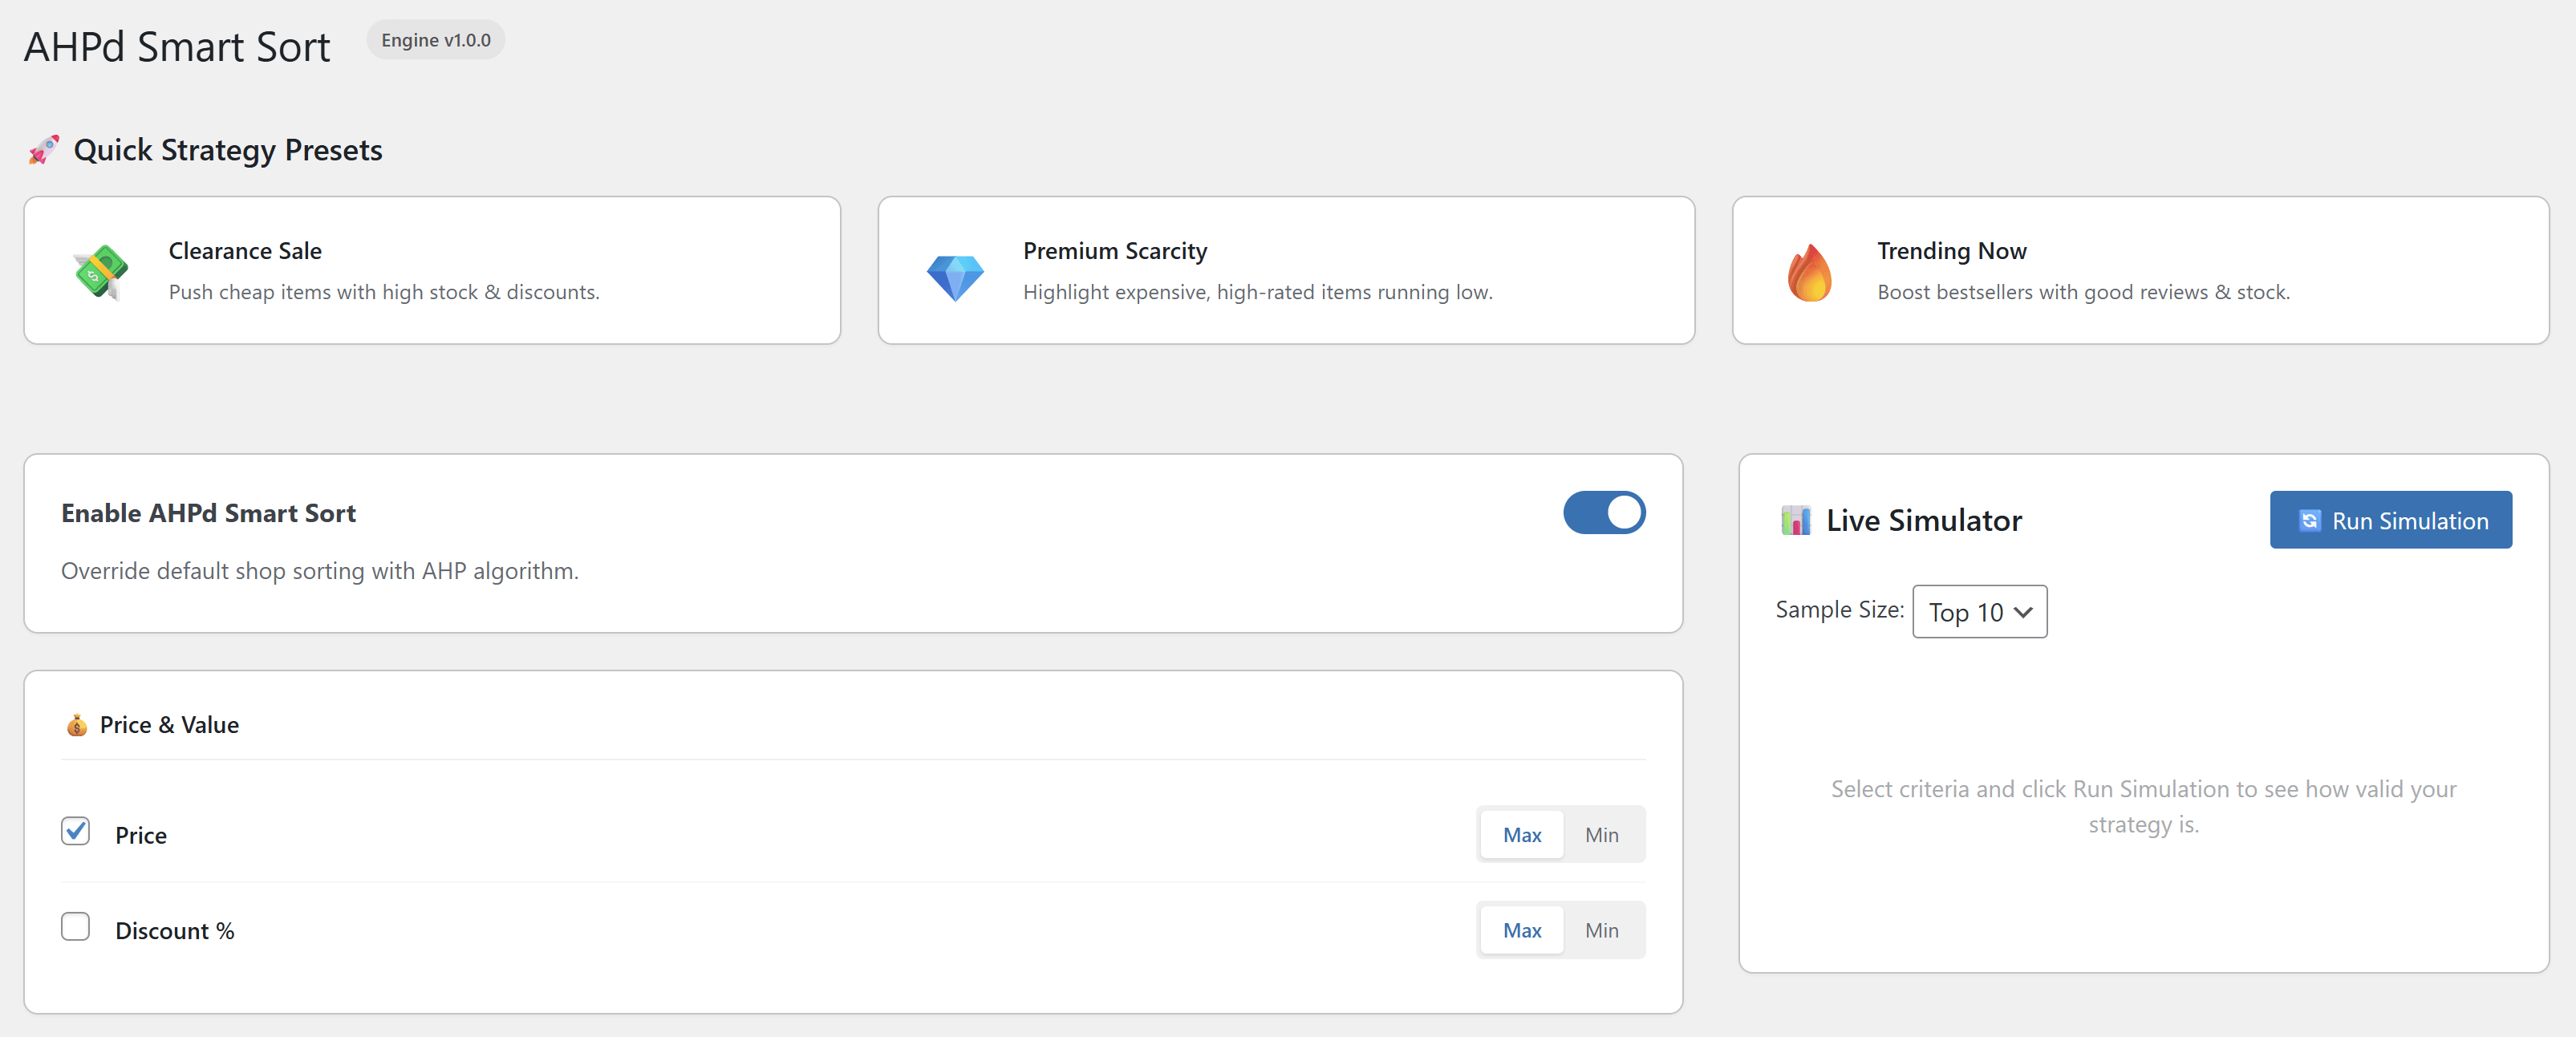Click the Premium Scarcity diamond icon

click(x=955, y=276)
